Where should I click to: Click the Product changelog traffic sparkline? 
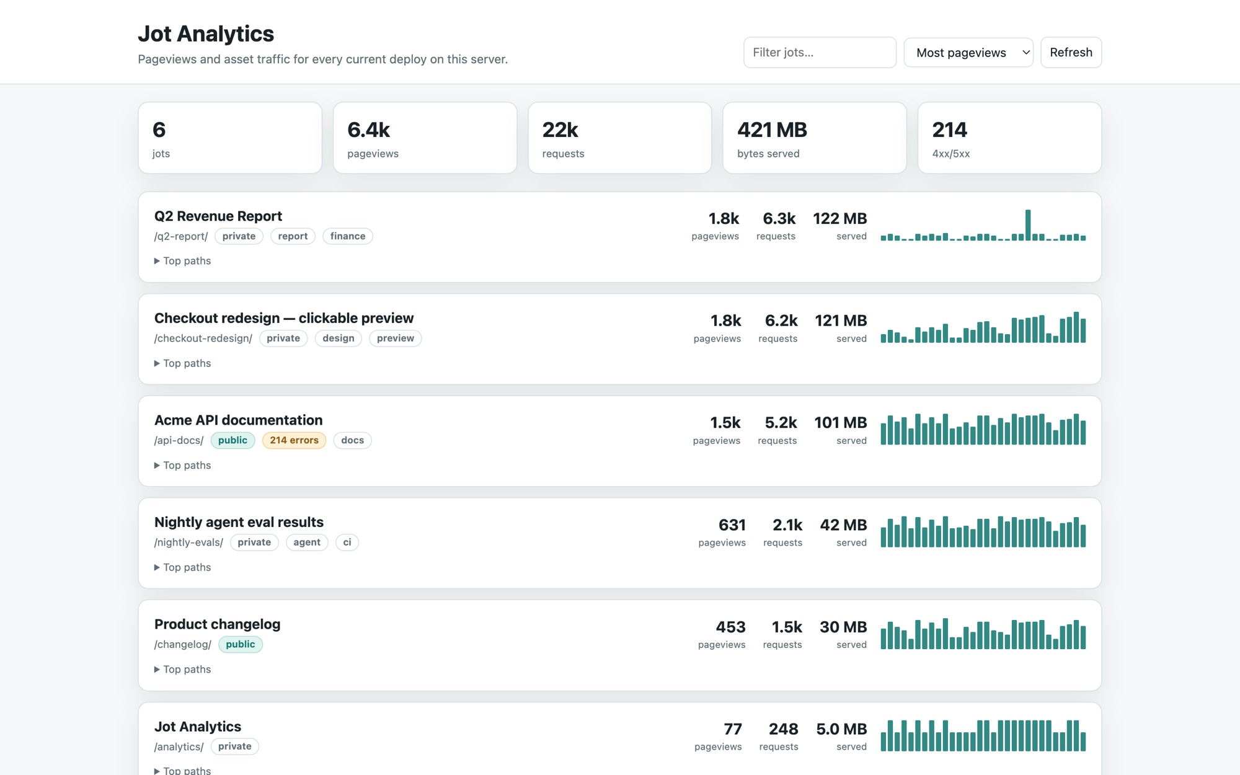click(983, 634)
